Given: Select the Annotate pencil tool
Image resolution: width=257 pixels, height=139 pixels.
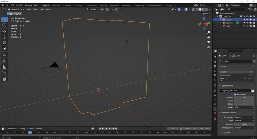Looking at the screenshot, I should click(4, 61).
